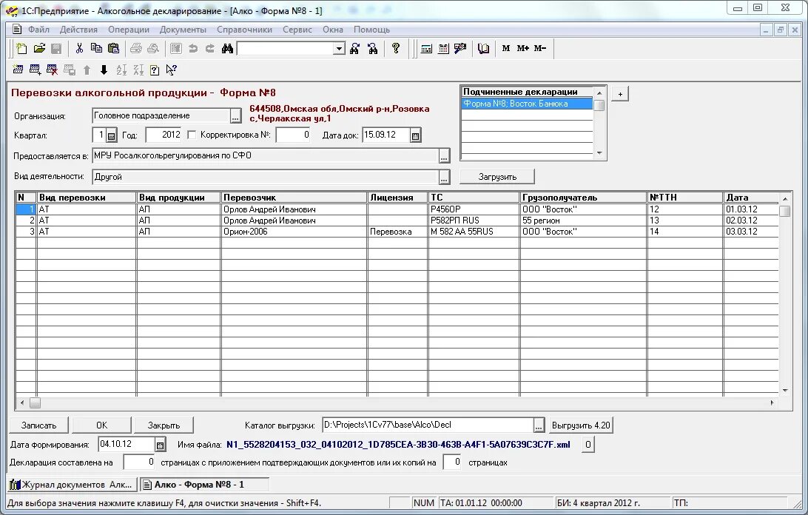
Task: Open Help with the question mark icon
Action: coord(396,48)
